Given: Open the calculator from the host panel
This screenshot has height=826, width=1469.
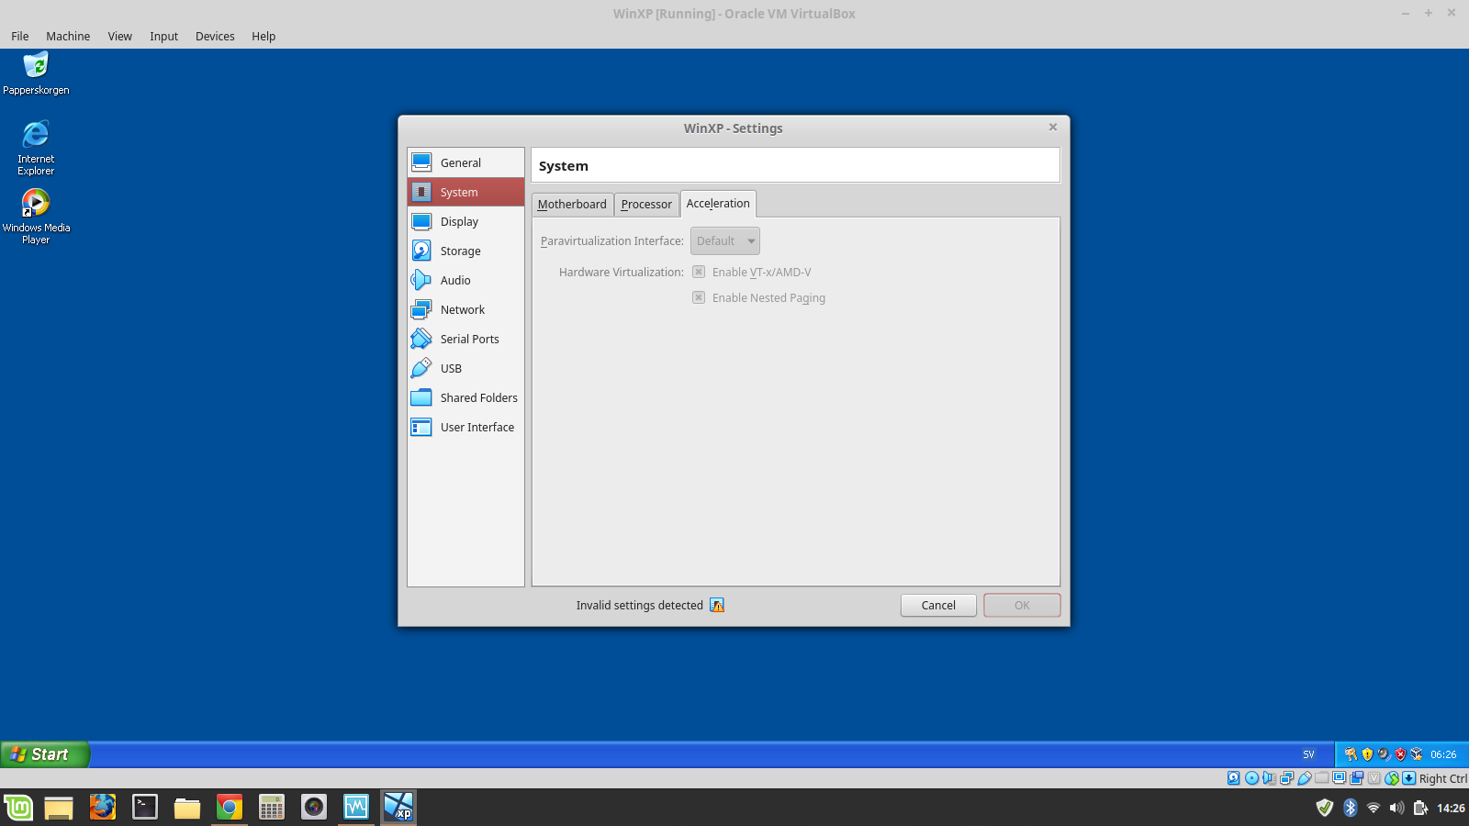Looking at the screenshot, I should [x=272, y=807].
